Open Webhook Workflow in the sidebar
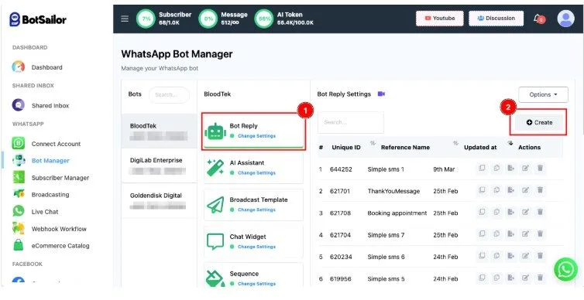This screenshot has height=300, width=584. coord(49,229)
